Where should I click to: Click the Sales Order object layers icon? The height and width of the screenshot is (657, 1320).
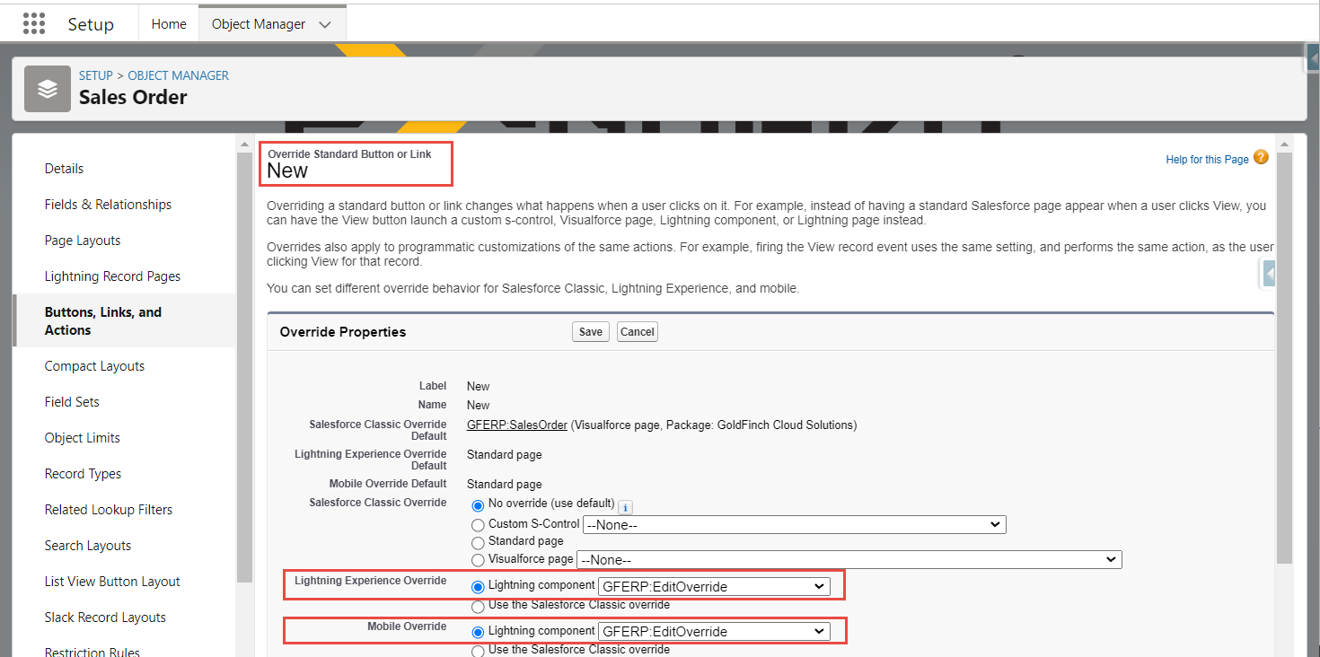tap(48, 89)
